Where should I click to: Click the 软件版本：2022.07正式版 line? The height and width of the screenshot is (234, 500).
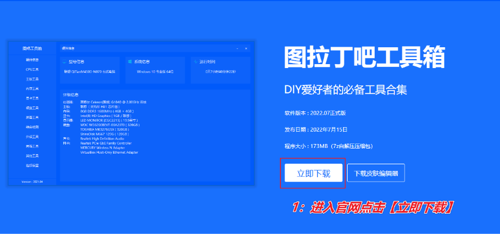pos(315,113)
